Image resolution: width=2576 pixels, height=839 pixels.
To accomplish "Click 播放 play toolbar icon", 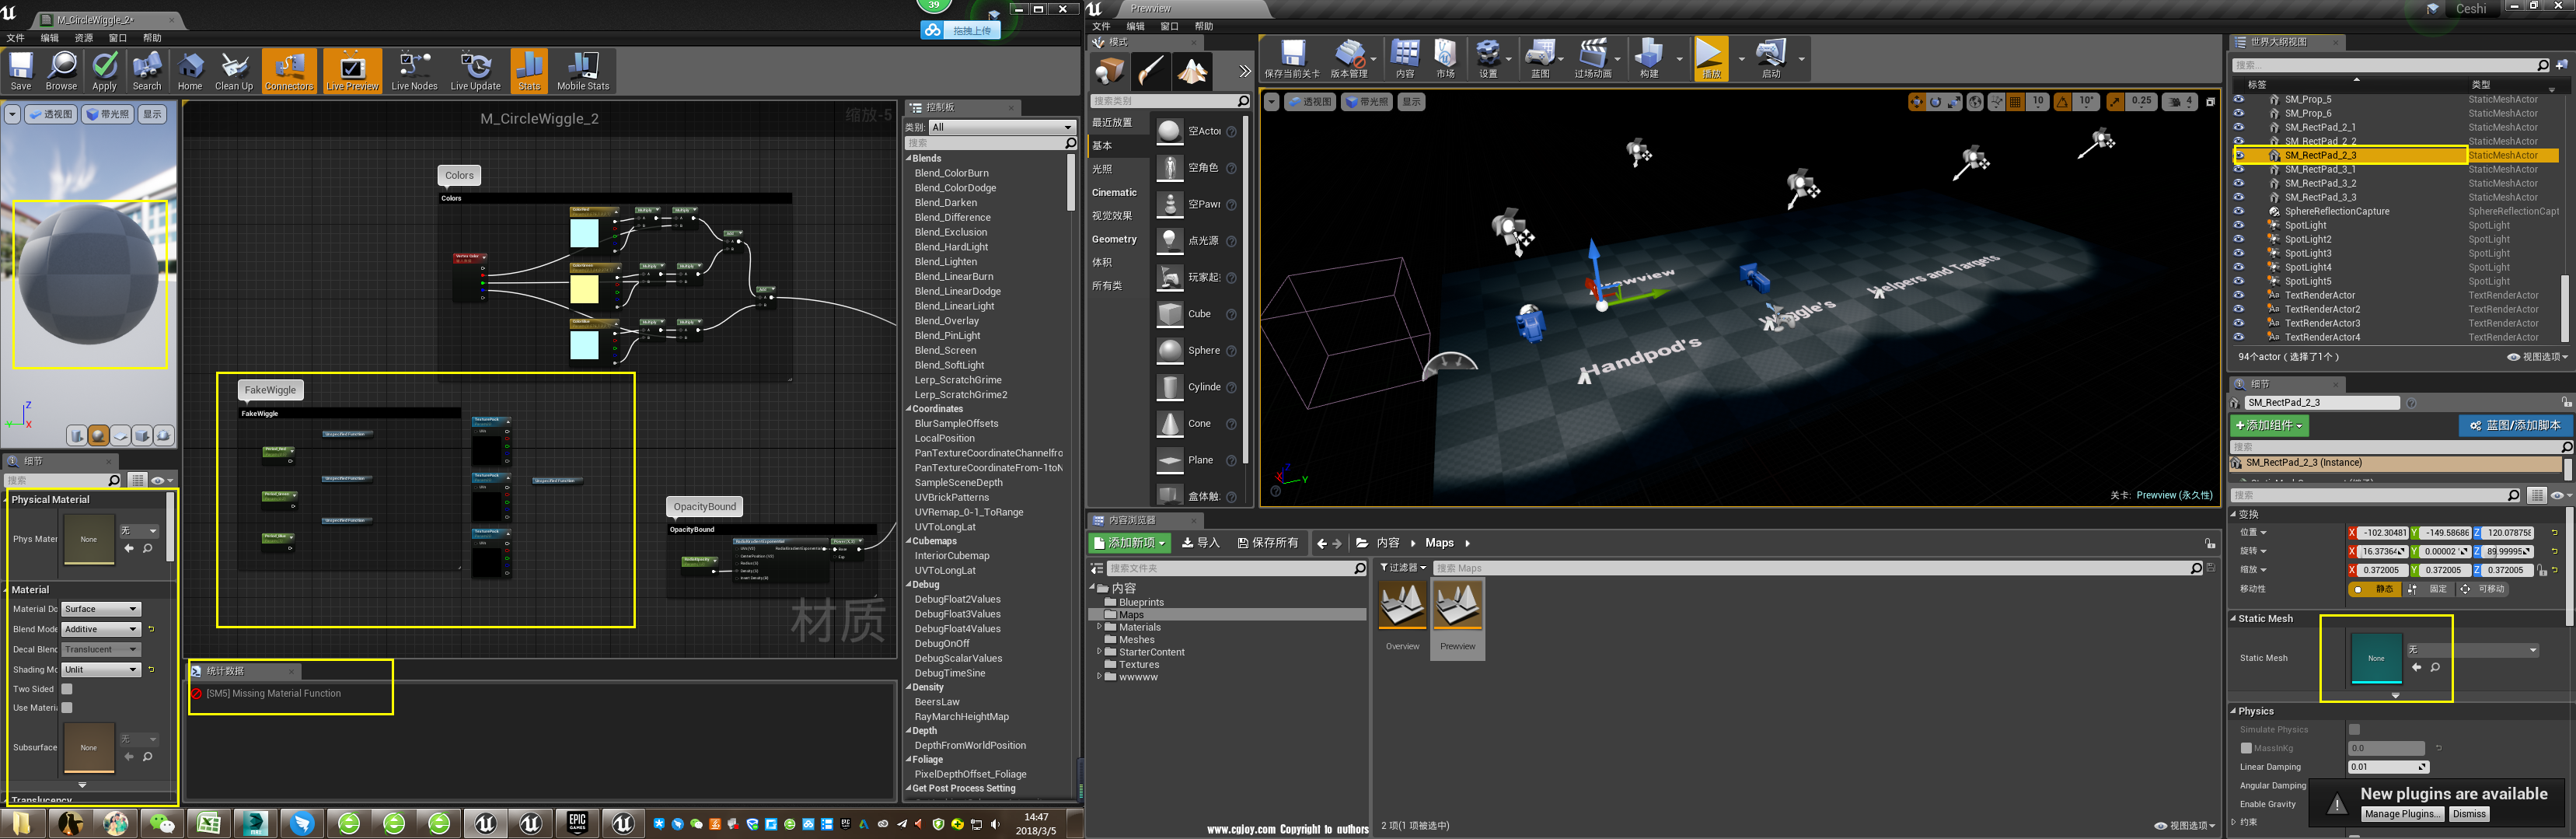I will (1711, 59).
